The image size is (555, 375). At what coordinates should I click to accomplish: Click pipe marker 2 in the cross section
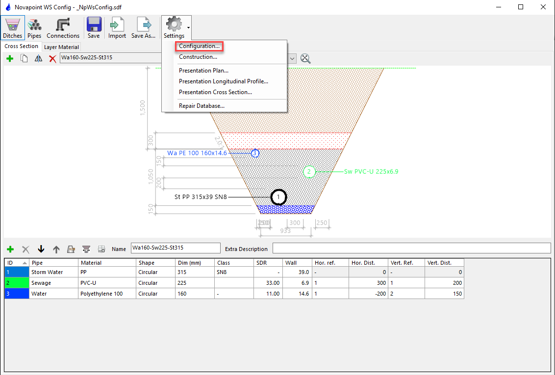click(309, 172)
